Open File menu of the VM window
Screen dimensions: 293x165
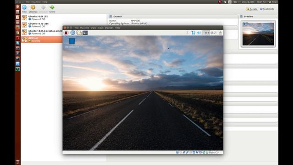pos(76,27)
